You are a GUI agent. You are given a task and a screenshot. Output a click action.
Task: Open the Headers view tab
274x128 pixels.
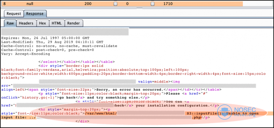point(26,23)
